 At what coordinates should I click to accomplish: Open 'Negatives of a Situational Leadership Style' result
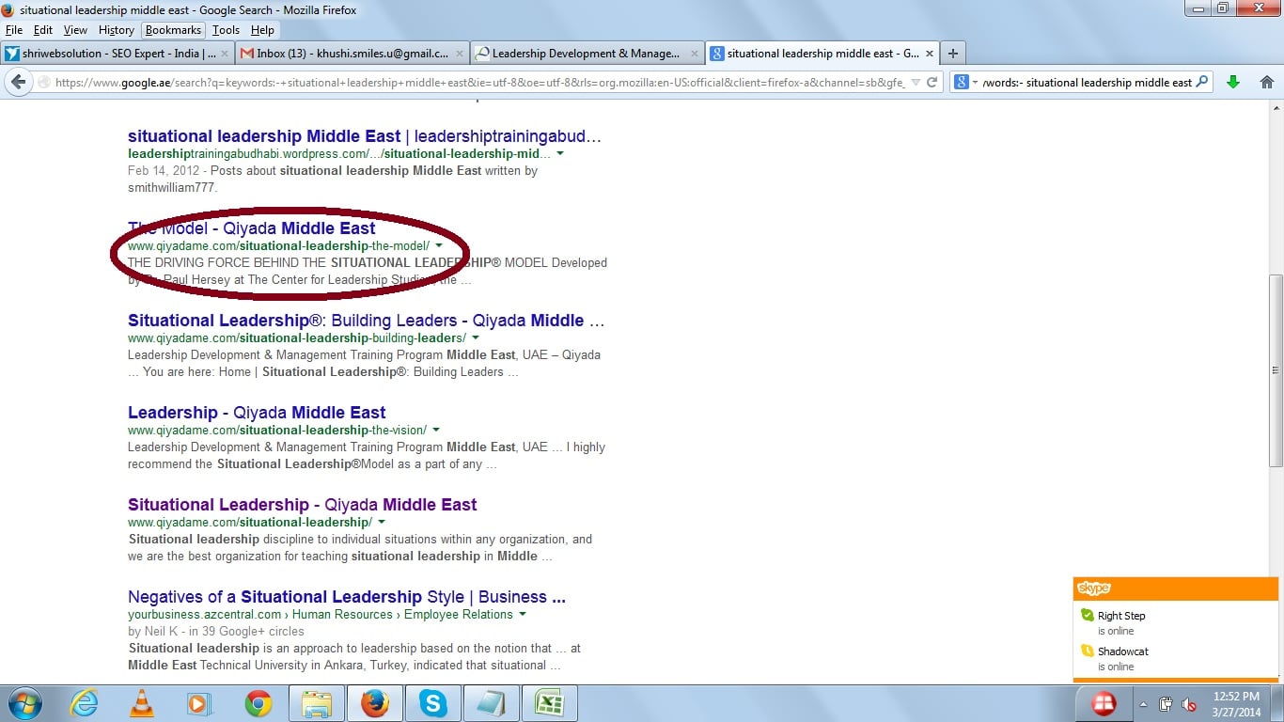coord(347,597)
